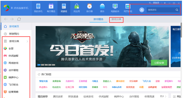View the 排行榜 rankings

(x=89, y=8)
